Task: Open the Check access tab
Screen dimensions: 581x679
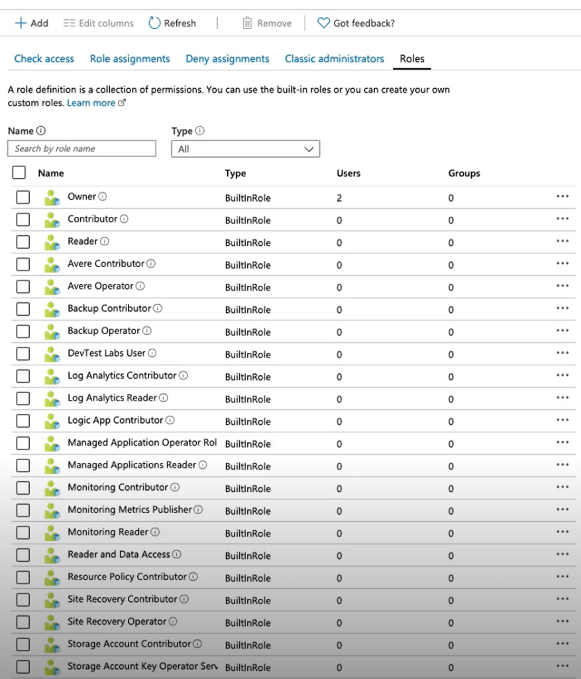Action: [44, 59]
